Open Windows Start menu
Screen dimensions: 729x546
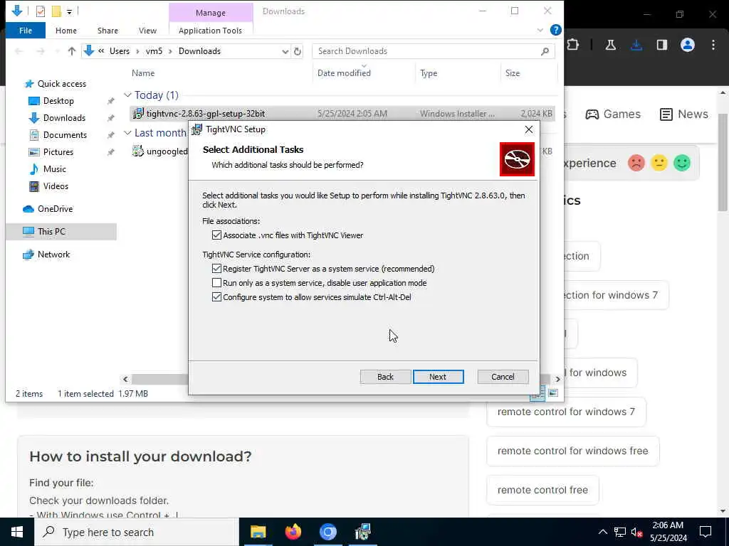click(17, 532)
